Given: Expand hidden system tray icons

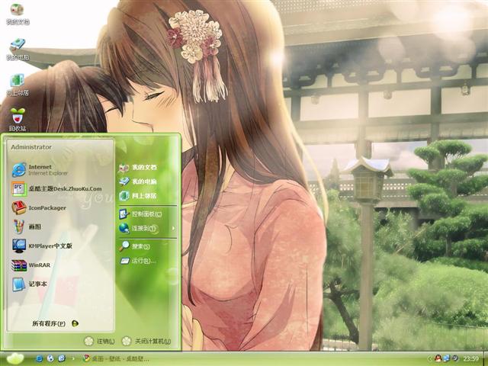Looking at the screenshot, I should [429, 359].
